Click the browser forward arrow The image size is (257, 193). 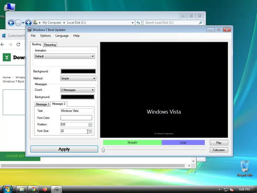[x=10, y=44]
